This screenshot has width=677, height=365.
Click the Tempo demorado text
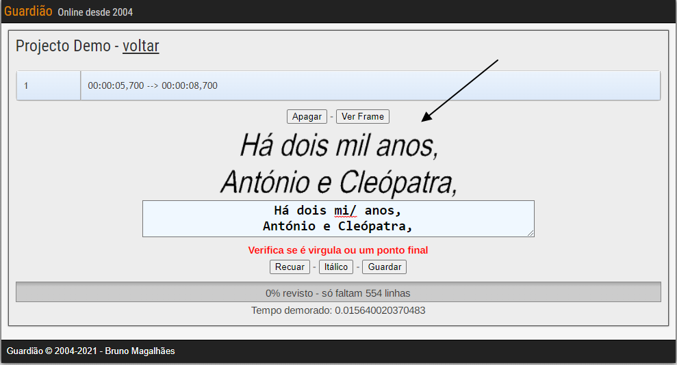pos(338,311)
